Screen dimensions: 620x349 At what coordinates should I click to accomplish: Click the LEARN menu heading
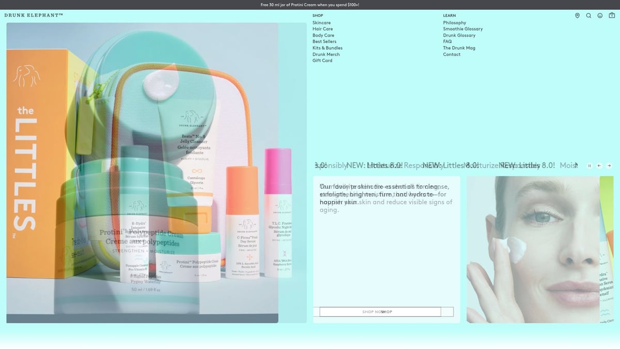click(x=450, y=16)
